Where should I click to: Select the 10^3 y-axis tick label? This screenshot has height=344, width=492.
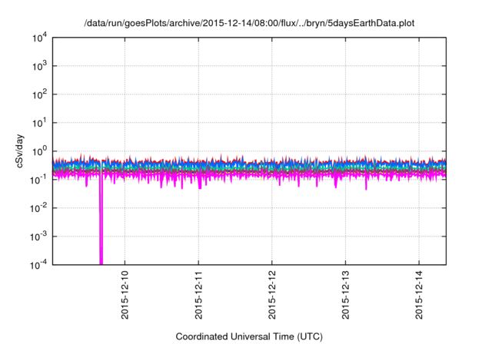(x=40, y=66)
